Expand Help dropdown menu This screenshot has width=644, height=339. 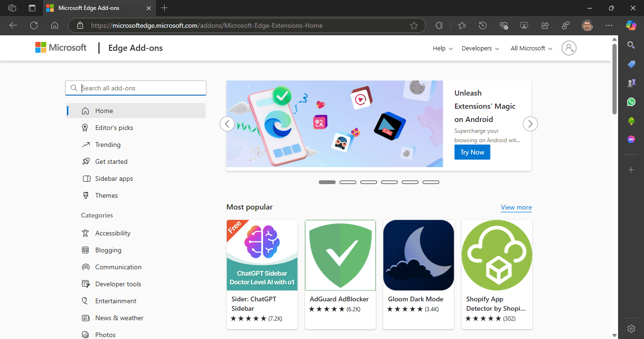(443, 48)
